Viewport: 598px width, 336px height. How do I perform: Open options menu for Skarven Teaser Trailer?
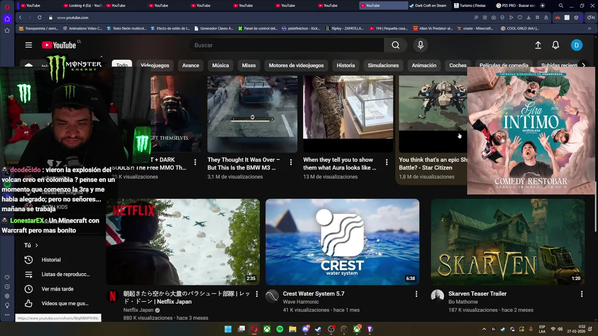(x=582, y=294)
